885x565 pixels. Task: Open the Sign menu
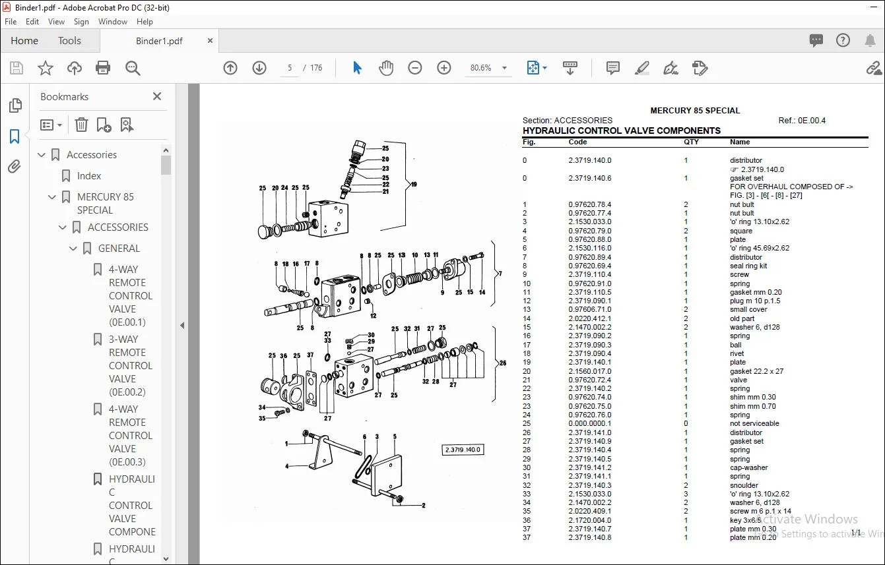(81, 22)
